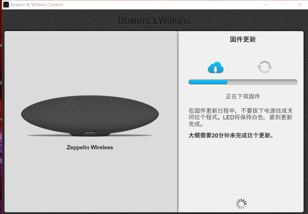Click the Zeppelin Wireless speaker image
This screenshot has height=214, width=308.
pyautogui.click(x=90, y=116)
